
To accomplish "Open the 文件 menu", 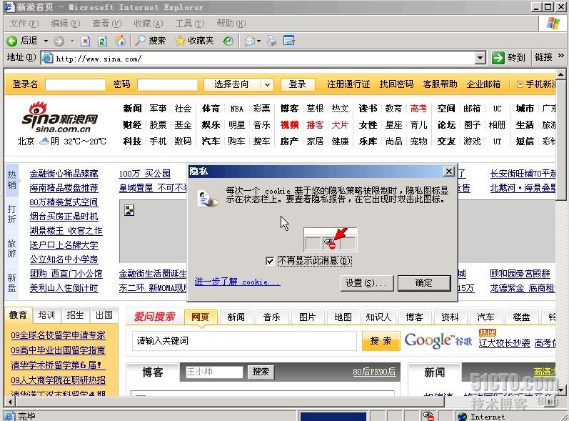I will pos(24,24).
